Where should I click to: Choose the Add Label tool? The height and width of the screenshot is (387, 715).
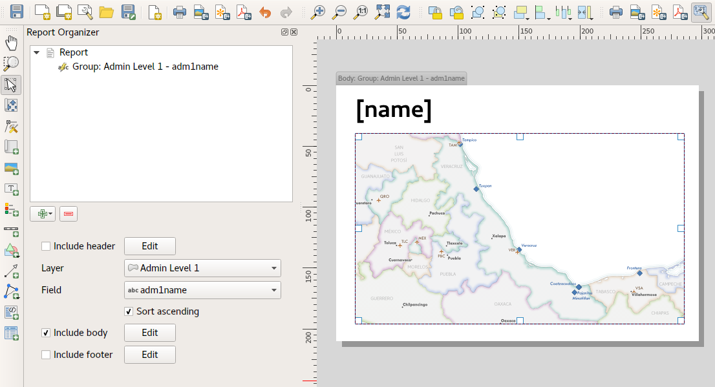click(11, 189)
